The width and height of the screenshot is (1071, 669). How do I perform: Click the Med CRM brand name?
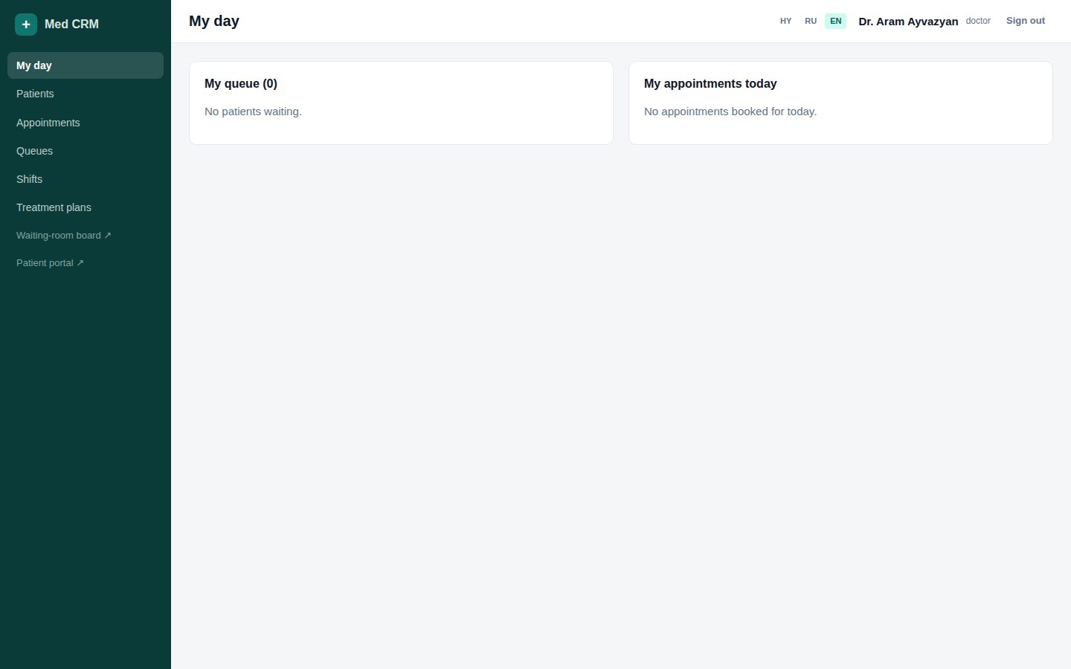(x=71, y=25)
